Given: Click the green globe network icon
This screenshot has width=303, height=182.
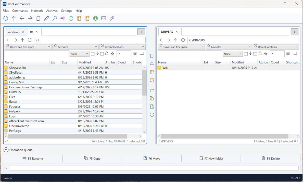Looking at the screenshot, I should pyautogui.click(x=95, y=18).
